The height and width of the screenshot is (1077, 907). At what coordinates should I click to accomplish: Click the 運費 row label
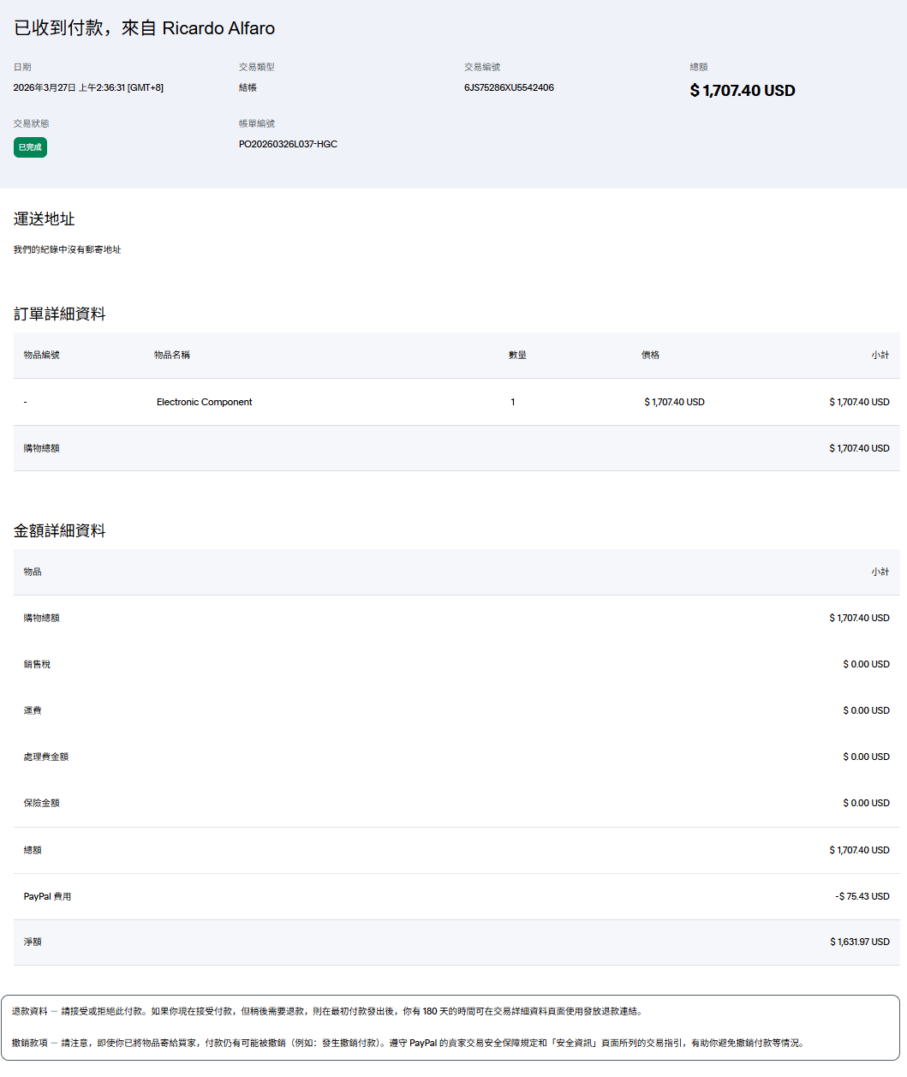33,710
